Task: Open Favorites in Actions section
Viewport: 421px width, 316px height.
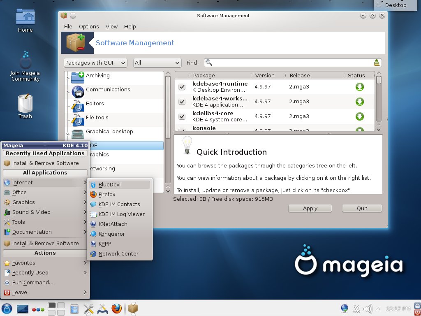Action: pyautogui.click(x=45, y=263)
